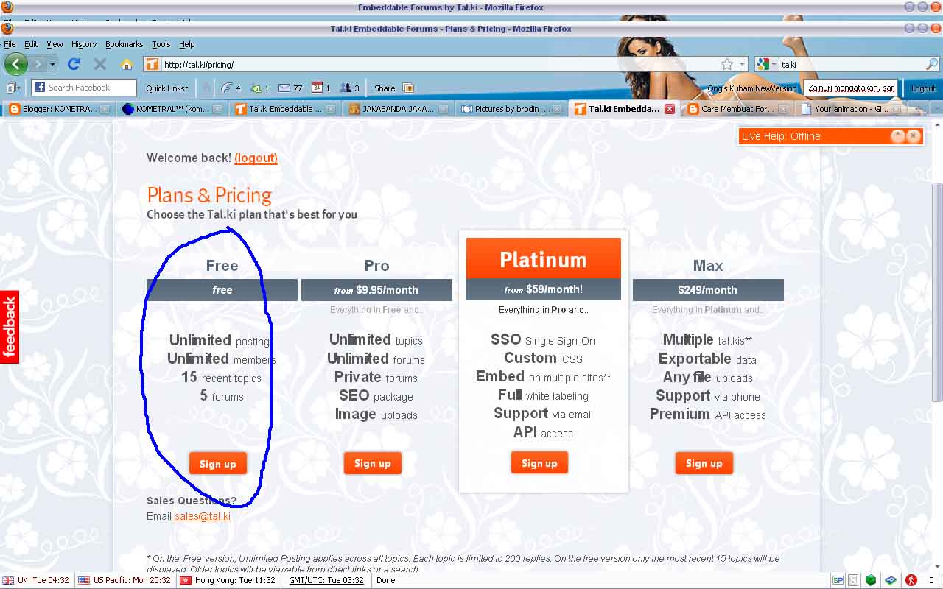Open Facebook group invites icon showing 3

click(x=349, y=88)
